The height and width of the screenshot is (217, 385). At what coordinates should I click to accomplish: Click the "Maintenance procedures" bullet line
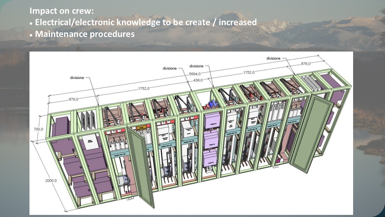[x=85, y=34]
